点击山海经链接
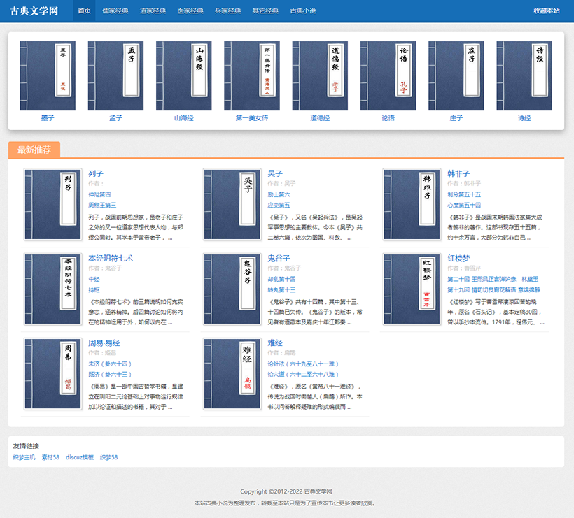Viewport: 574px width, 518px height. [x=183, y=118]
